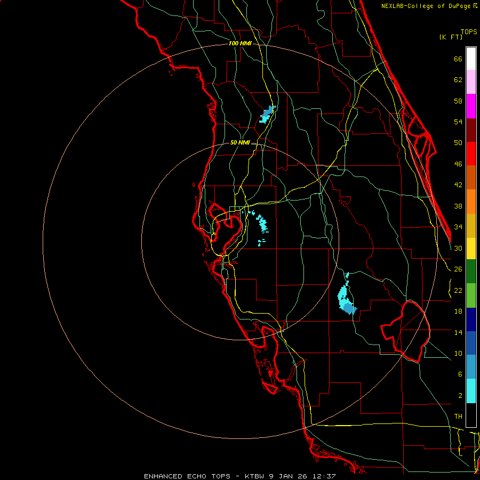Select the light pink legend swatch

471,82
